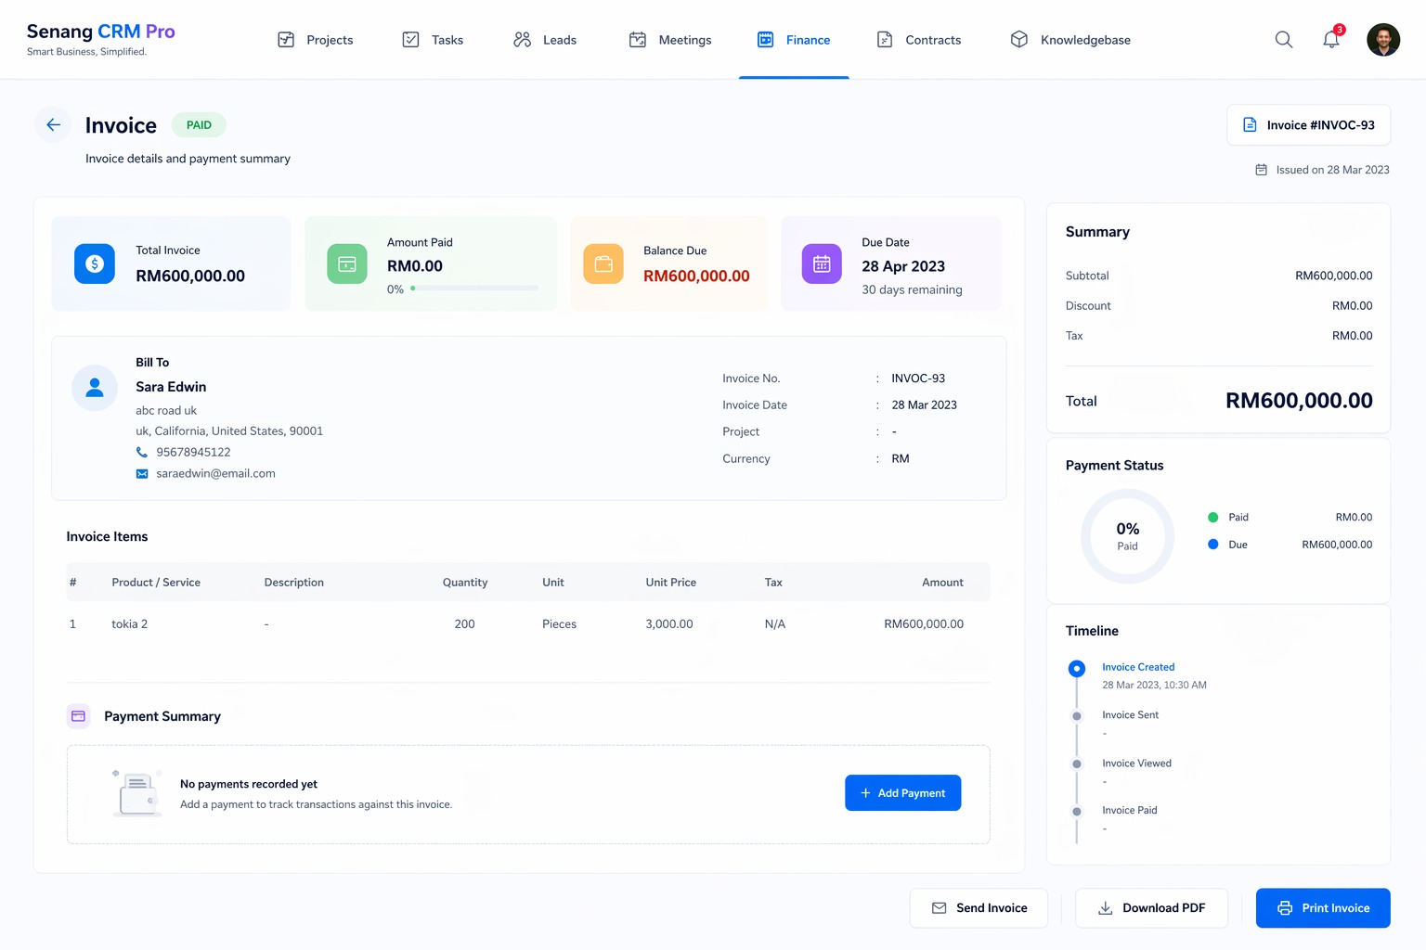Viewport: 1426px width, 950px height.
Task: Select the Invoice Created timeline marker
Action: point(1077,668)
